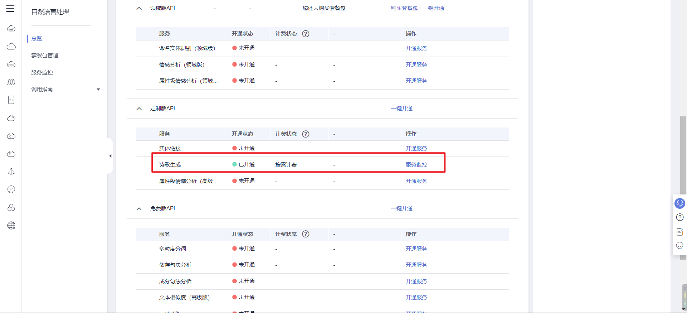Click the rectangular device with cloud icon
Image resolution: width=687 pixels, height=313 pixels.
[11, 100]
